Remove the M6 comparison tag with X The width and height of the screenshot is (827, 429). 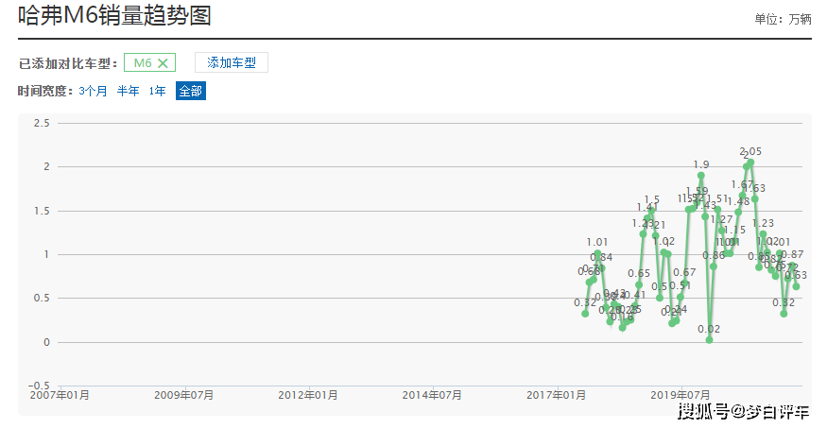(163, 63)
